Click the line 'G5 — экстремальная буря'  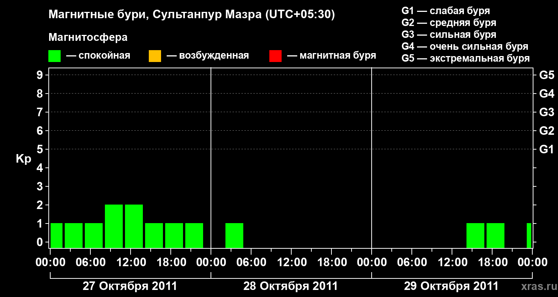click(x=466, y=58)
